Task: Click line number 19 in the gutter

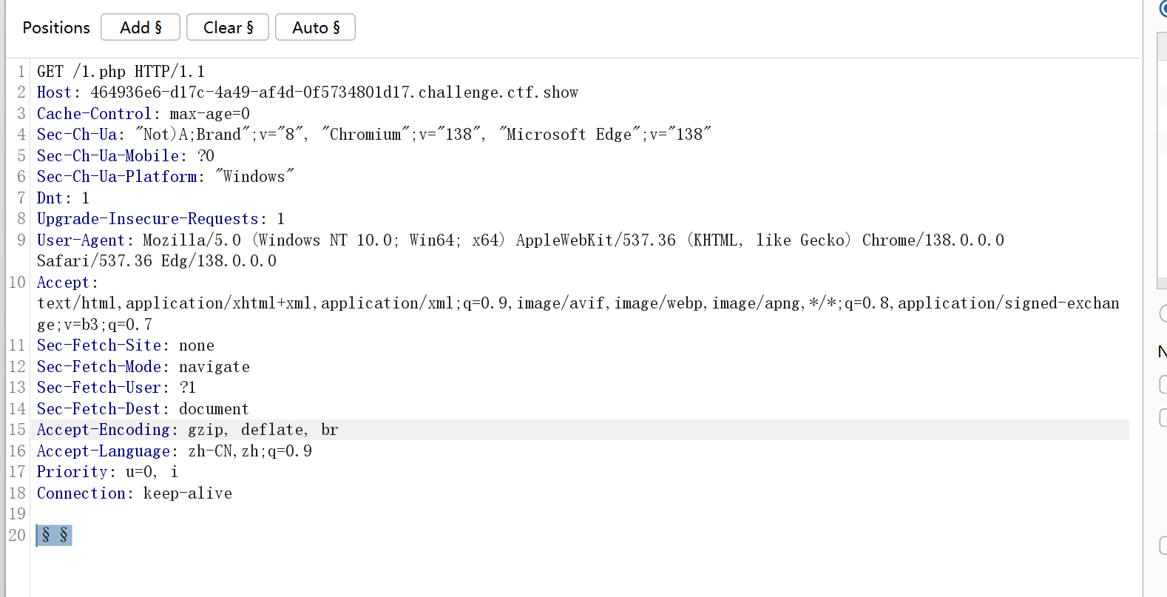Action: click(17, 514)
